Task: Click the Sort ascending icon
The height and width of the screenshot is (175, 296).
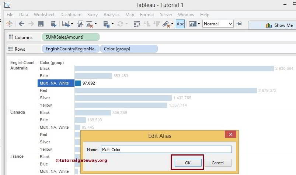Action: tap(147, 24)
